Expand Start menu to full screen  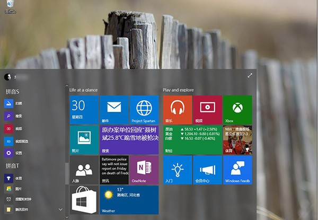coord(250,75)
